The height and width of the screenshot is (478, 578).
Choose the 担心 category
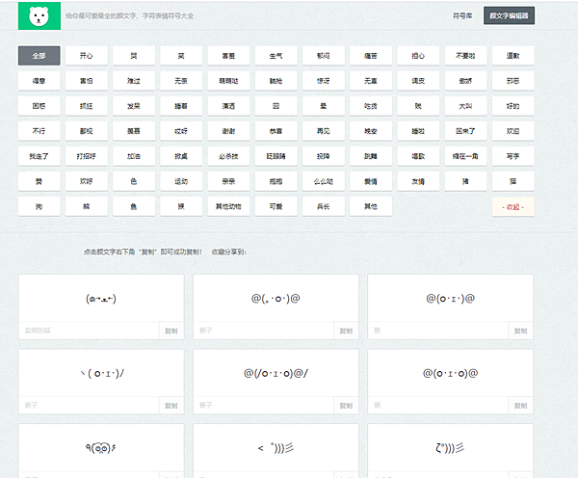(418, 56)
